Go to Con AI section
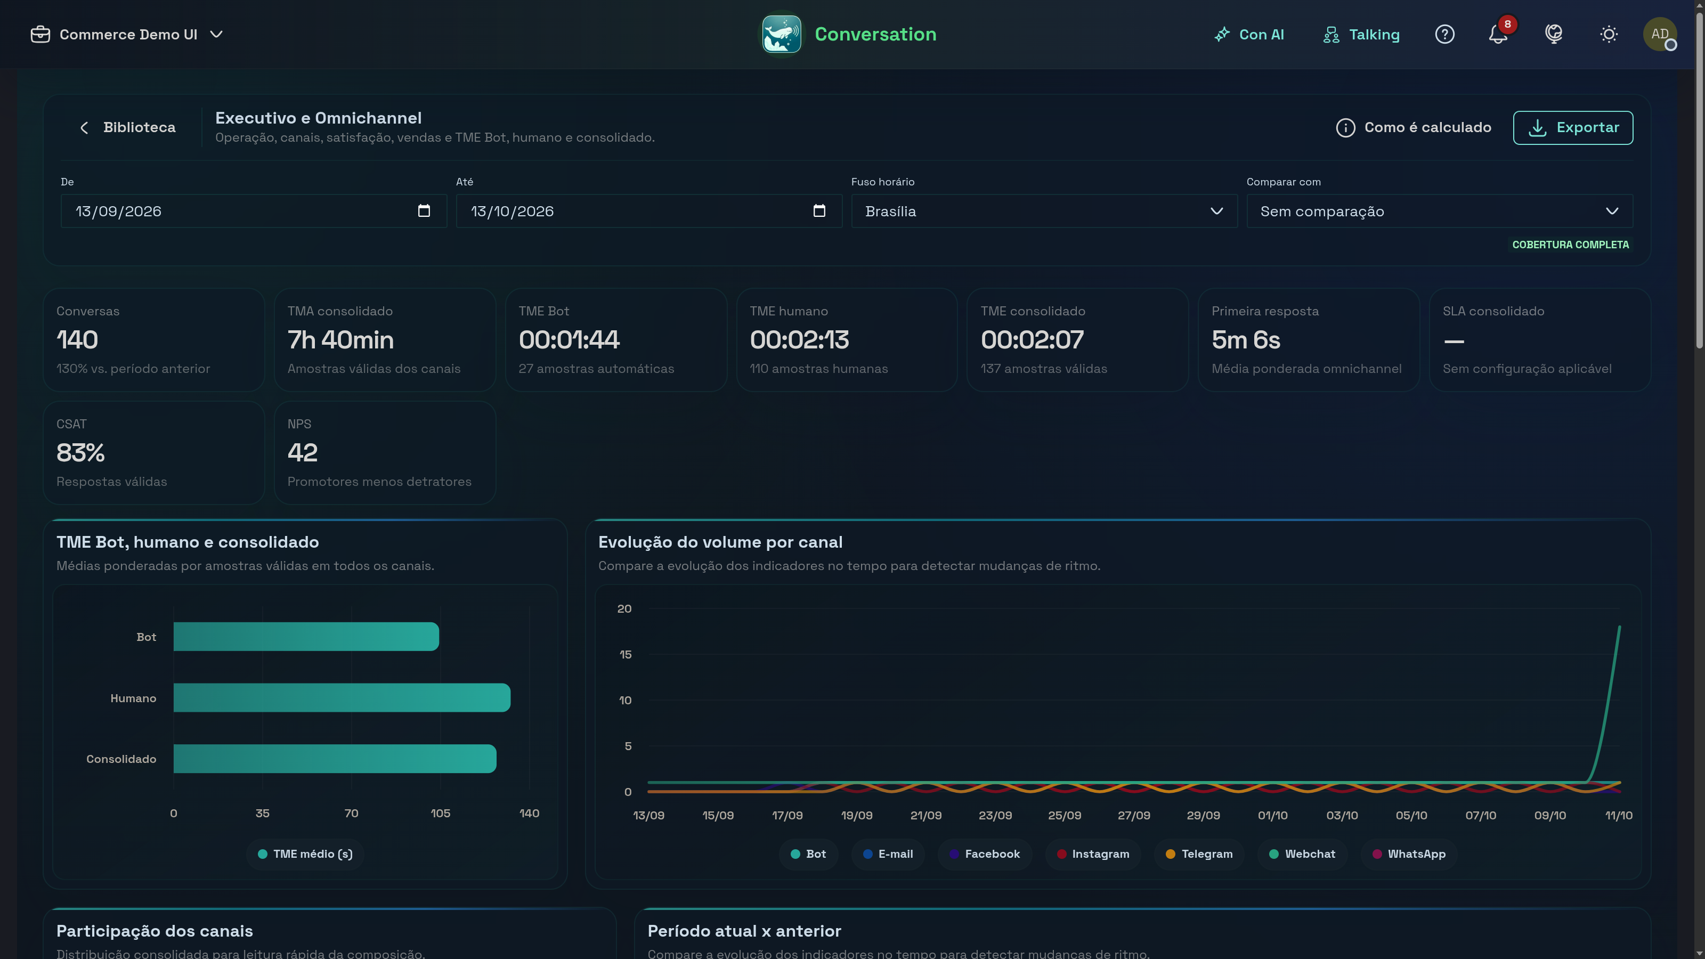Image resolution: width=1705 pixels, height=959 pixels. [x=1249, y=35]
